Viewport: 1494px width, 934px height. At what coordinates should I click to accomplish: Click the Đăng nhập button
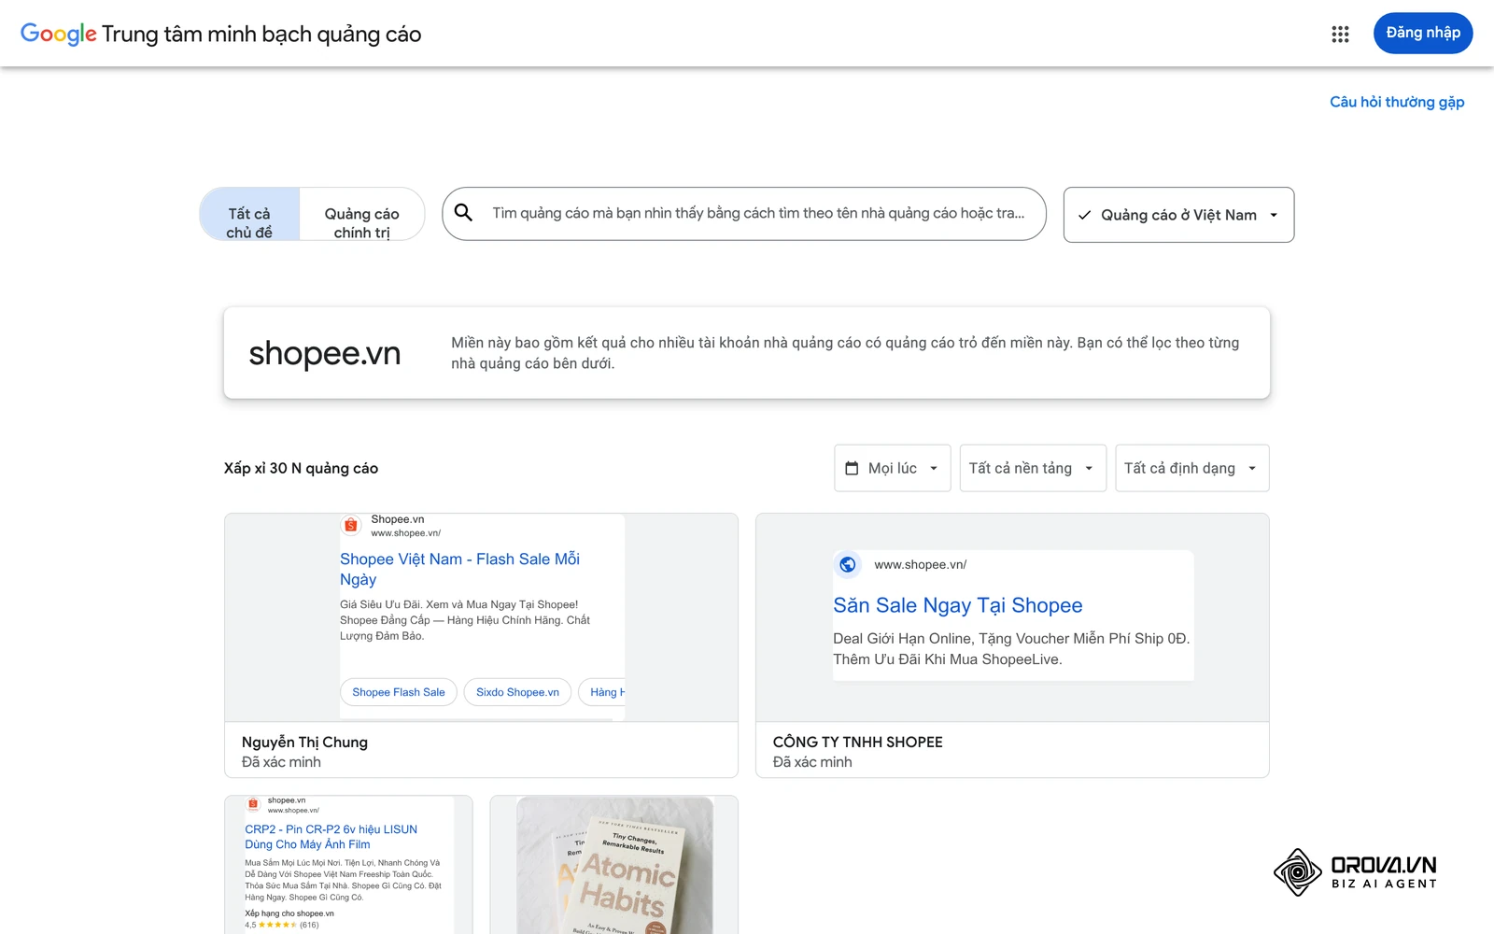click(1423, 33)
